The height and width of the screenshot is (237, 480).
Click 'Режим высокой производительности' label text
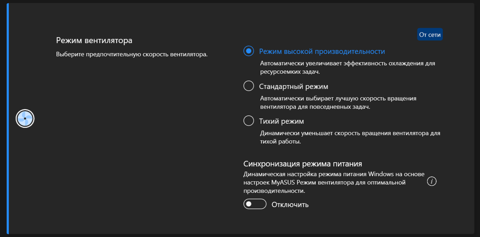pos(322,51)
